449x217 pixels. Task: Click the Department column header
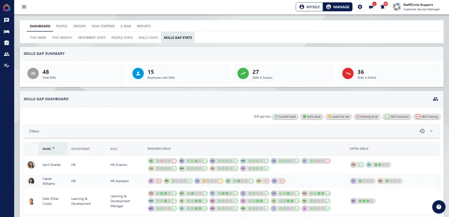(80, 149)
